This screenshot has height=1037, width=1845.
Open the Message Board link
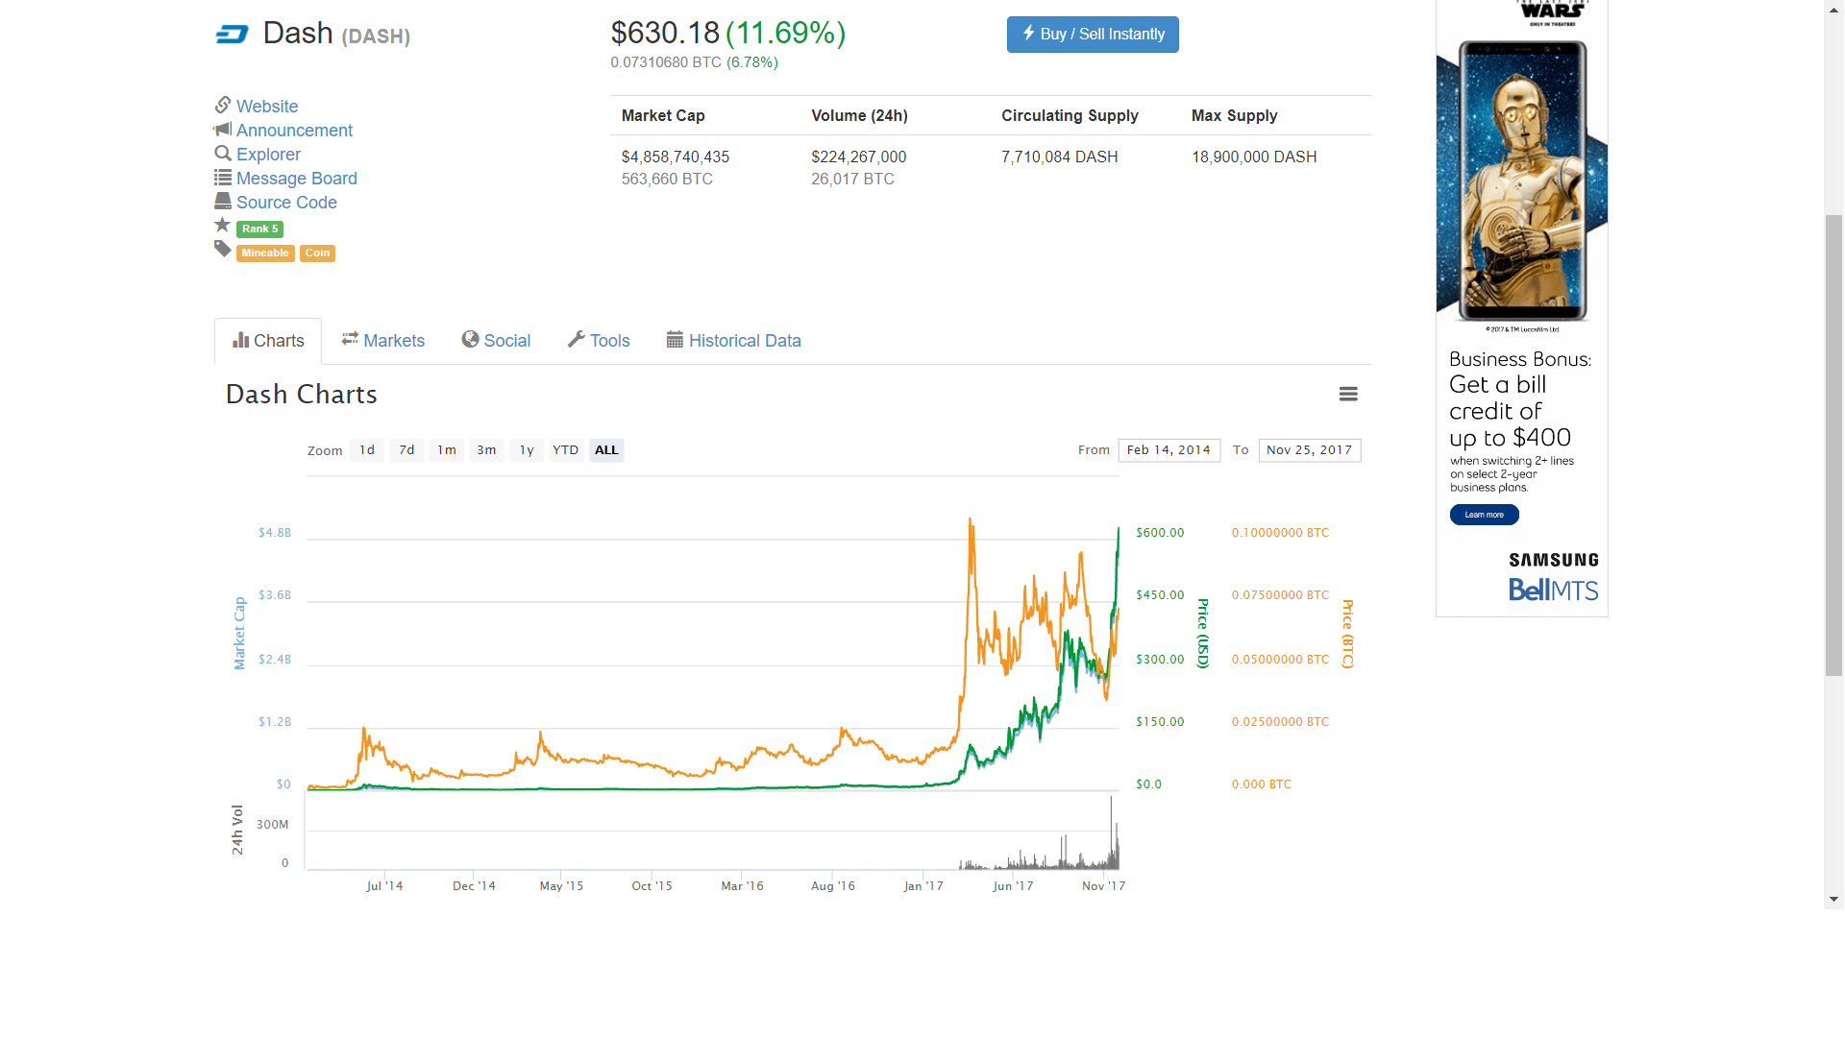(296, 179)
